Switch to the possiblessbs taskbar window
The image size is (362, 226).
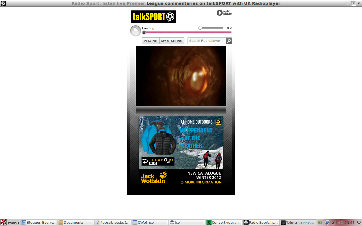click(113, 222)
